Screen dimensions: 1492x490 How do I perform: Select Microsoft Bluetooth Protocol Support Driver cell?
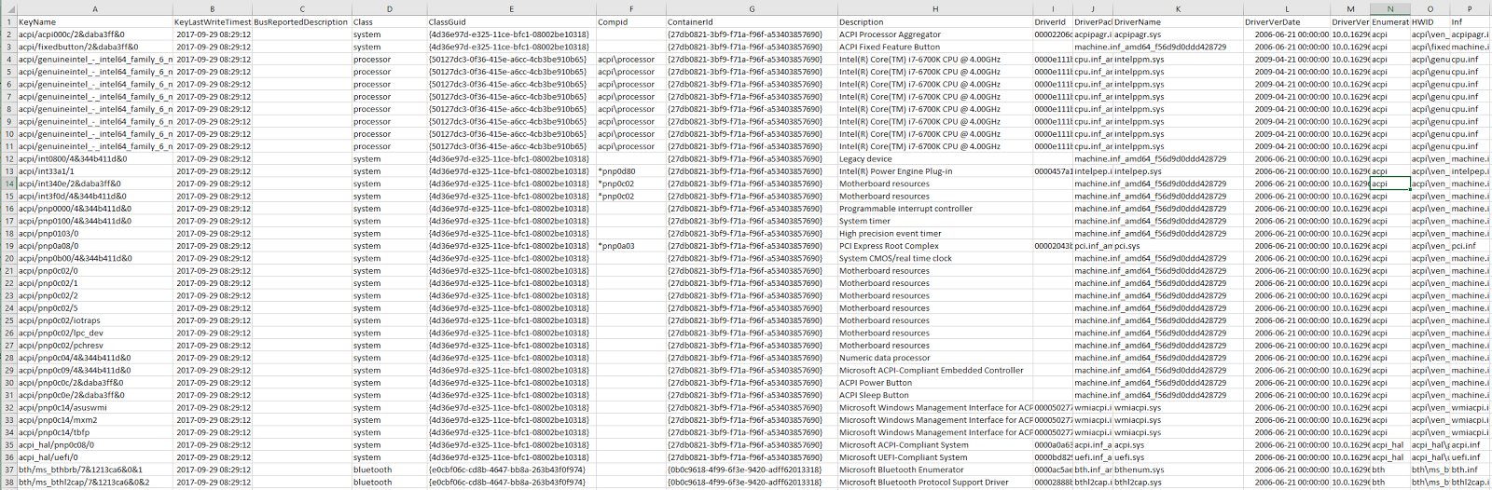coord(934,482)
